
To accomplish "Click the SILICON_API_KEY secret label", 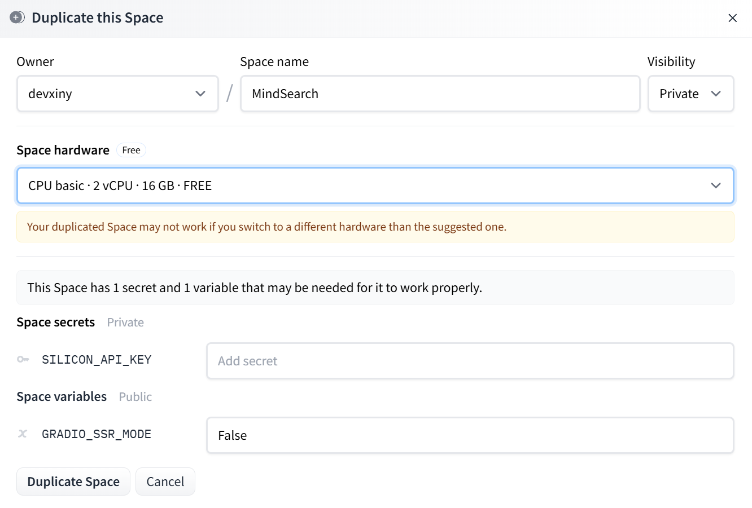I will point(97,360).
